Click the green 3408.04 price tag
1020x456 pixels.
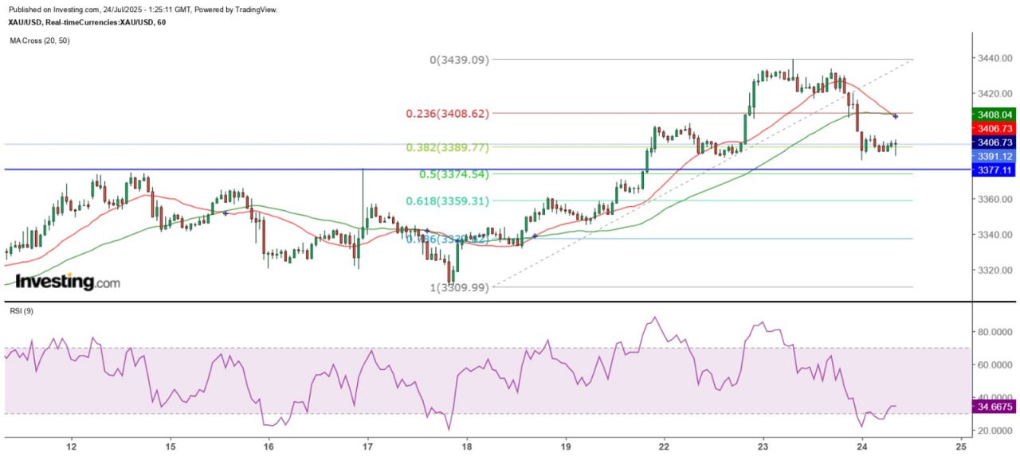click(993, 115)
